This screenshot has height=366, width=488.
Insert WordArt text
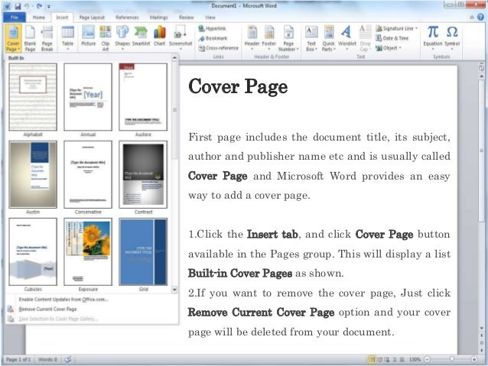point(346,38)
